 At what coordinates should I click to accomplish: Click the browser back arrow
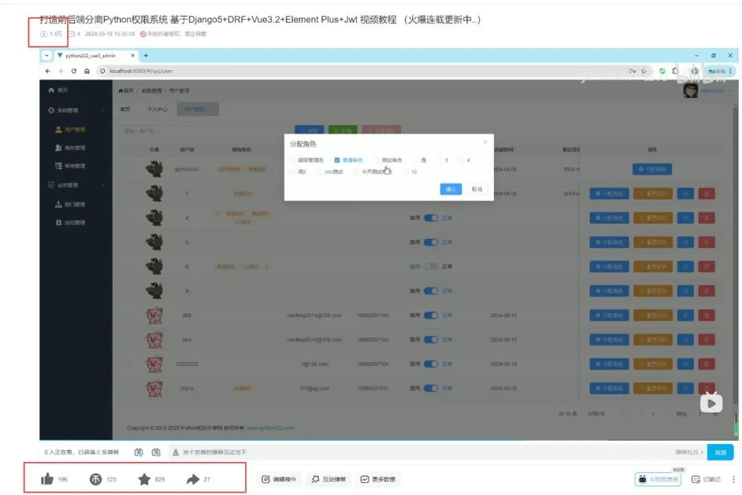(47, 71)
